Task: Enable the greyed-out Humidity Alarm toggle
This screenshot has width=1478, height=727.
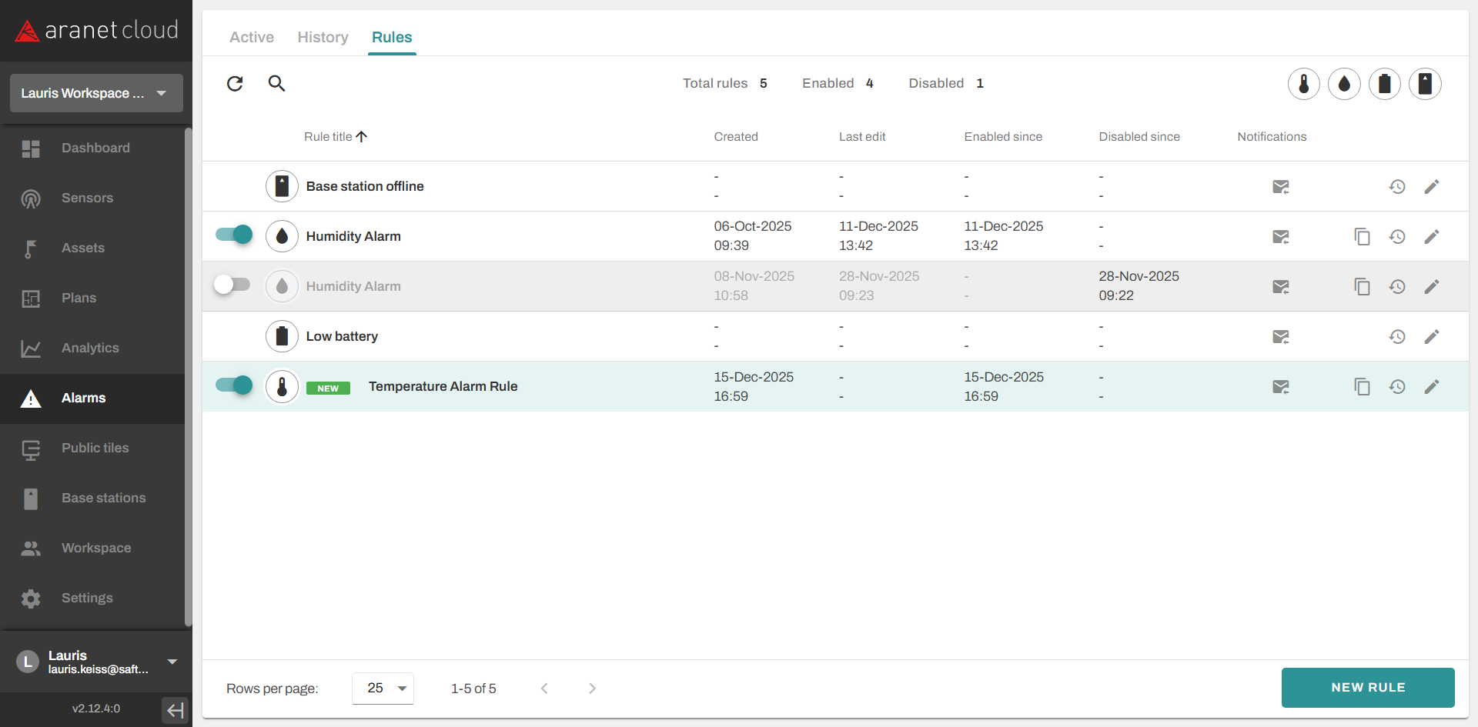Action: click(x=232, y=285)
